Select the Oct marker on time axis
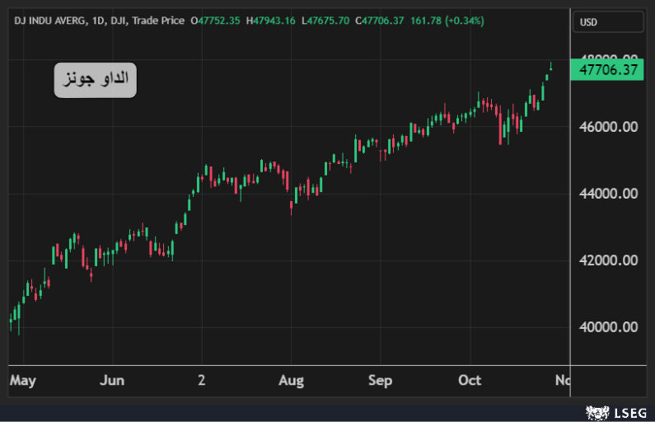 [x=470, y=380]
